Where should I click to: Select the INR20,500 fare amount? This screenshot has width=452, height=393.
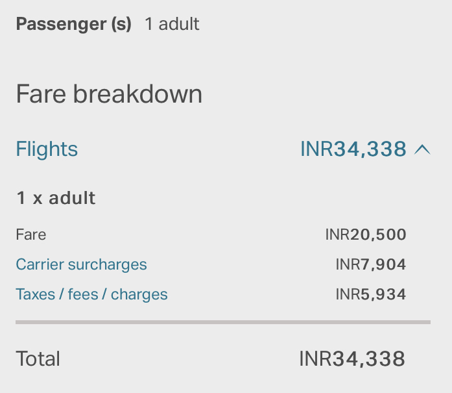(x=366, y=235)
